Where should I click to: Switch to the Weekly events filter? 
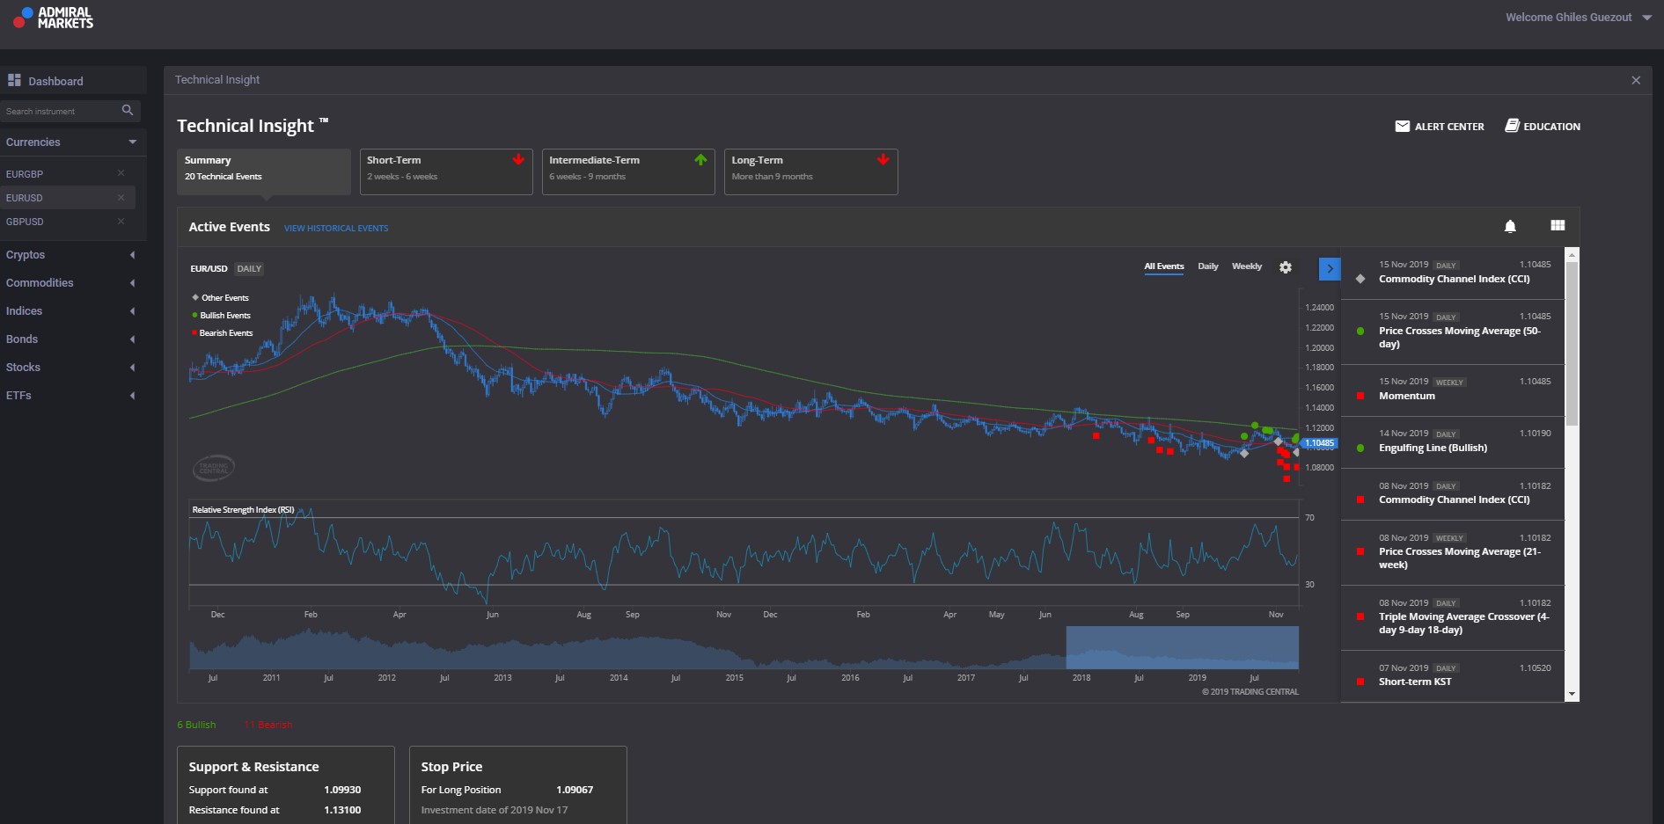[x=1247, y=266]
